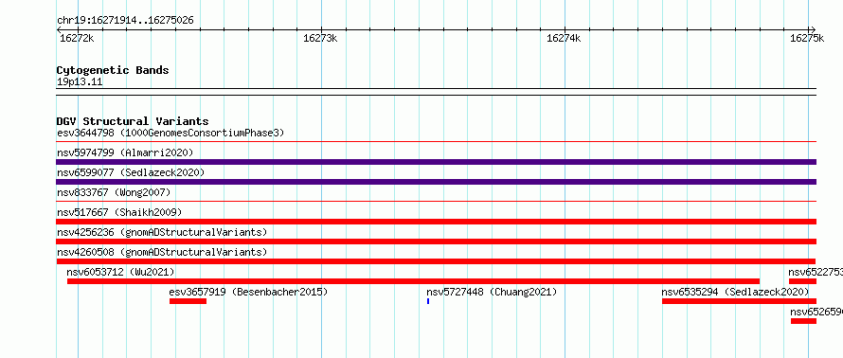This screenshot has width=843, height=358.
Task: Click the DGV Structural Variants track title
Action: point(133,121)
